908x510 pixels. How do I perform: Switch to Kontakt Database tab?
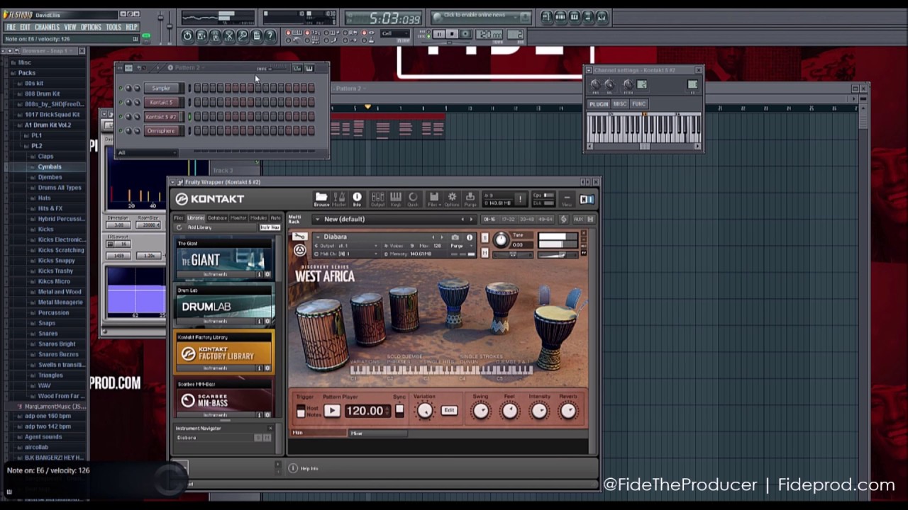tap(218, 218)
